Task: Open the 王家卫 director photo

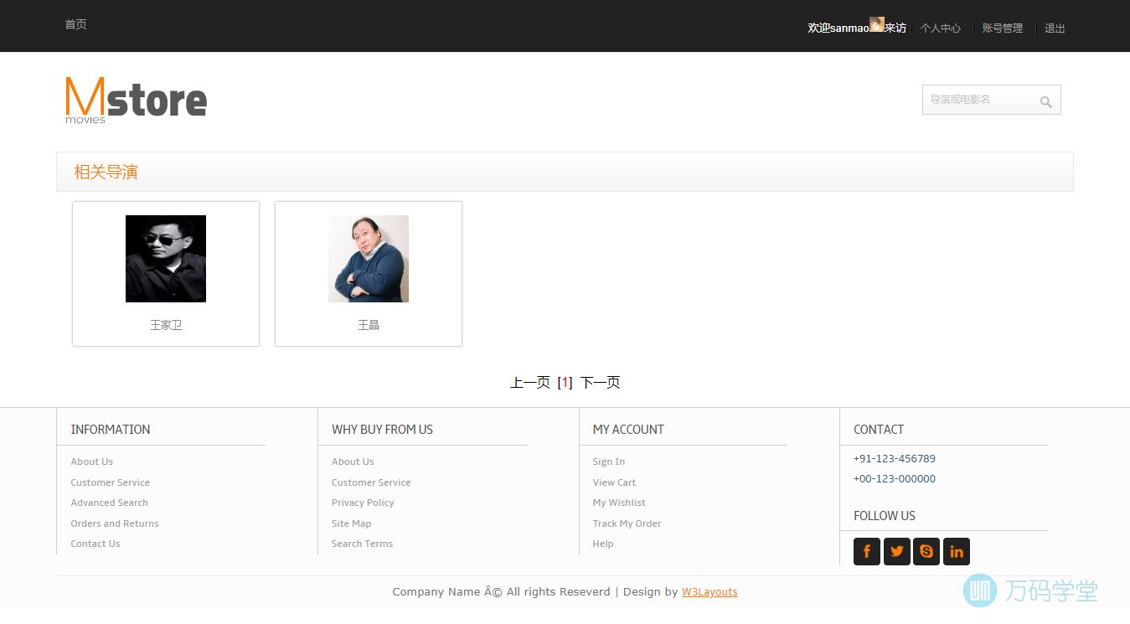Action: pos(166,259)
